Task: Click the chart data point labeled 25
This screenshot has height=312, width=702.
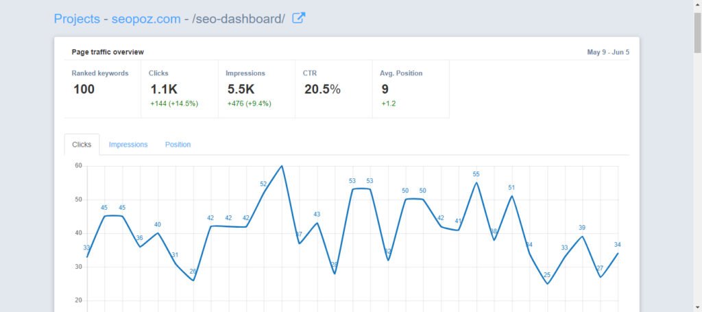Action: (x=547, y=284)
